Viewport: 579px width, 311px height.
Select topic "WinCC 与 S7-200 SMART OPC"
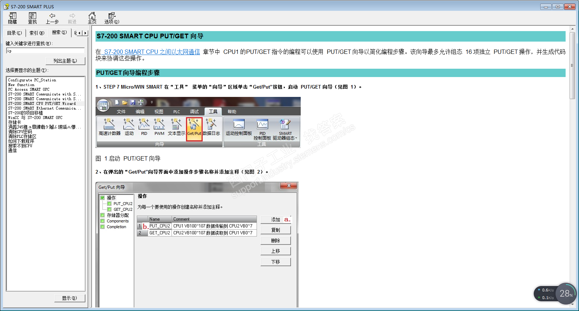pyautogui.click(x=35, y=118)
